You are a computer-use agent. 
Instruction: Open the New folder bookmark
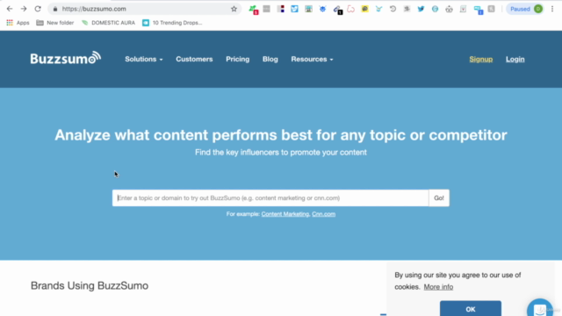point(54,23)
